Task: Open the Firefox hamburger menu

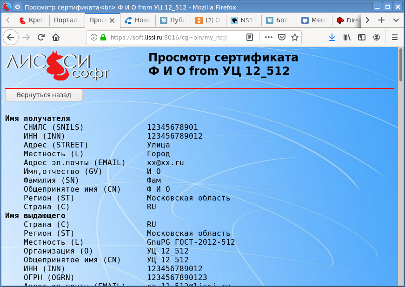Action: (395, 37)
